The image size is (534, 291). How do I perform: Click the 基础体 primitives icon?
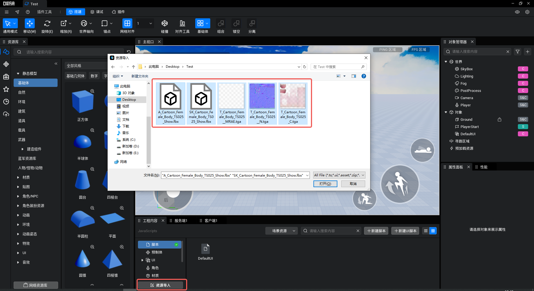[200, 23]
